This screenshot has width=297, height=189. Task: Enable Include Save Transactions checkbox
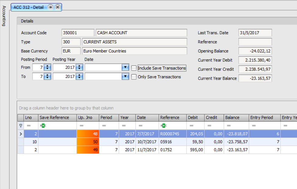[134, 68]
